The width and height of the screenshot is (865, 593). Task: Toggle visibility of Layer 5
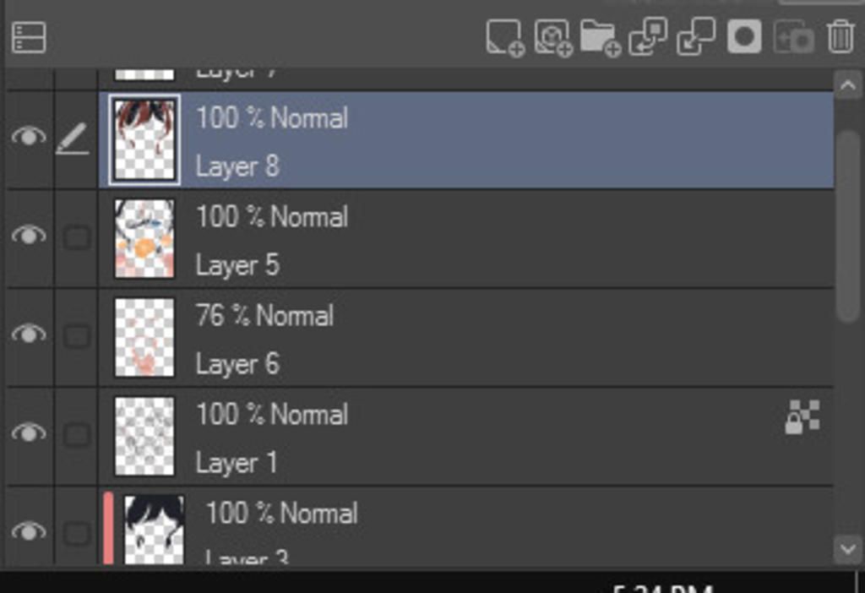coord(29,235)
